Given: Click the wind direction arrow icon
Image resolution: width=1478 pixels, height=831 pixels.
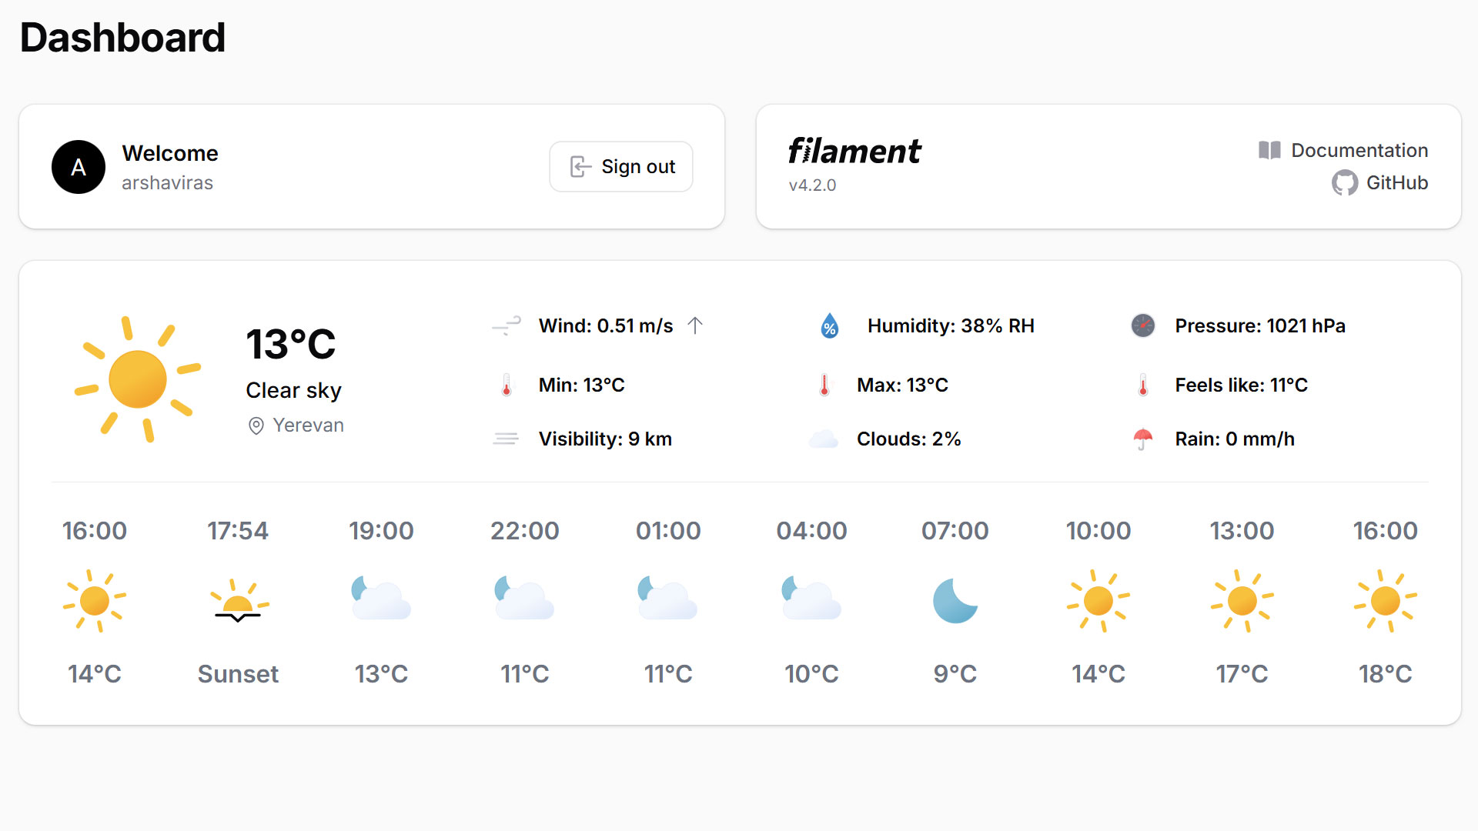Looking at the screenshot, I should pyautogui.click(x=695, y=325).
